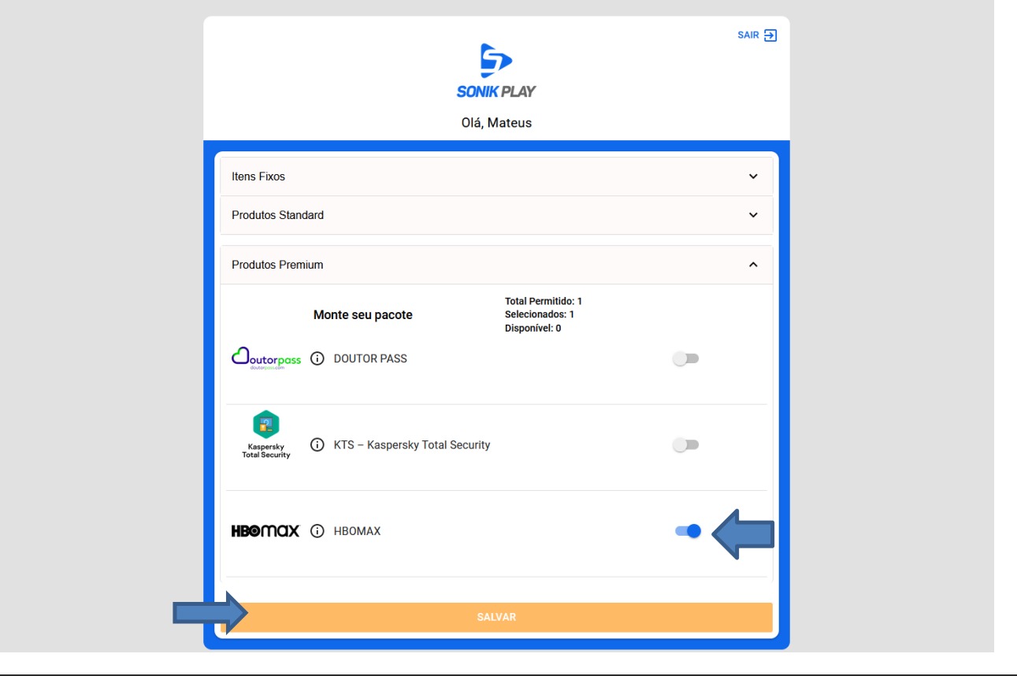Viewport: 1017px width, 676px height.
Task: Click the HBOMAX product name
Action: (x=357, y=531)
